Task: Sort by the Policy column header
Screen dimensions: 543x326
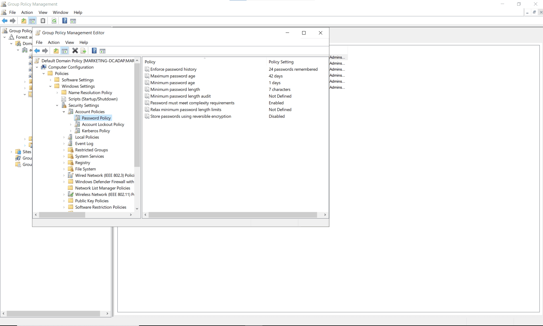Action: point(205,62)
